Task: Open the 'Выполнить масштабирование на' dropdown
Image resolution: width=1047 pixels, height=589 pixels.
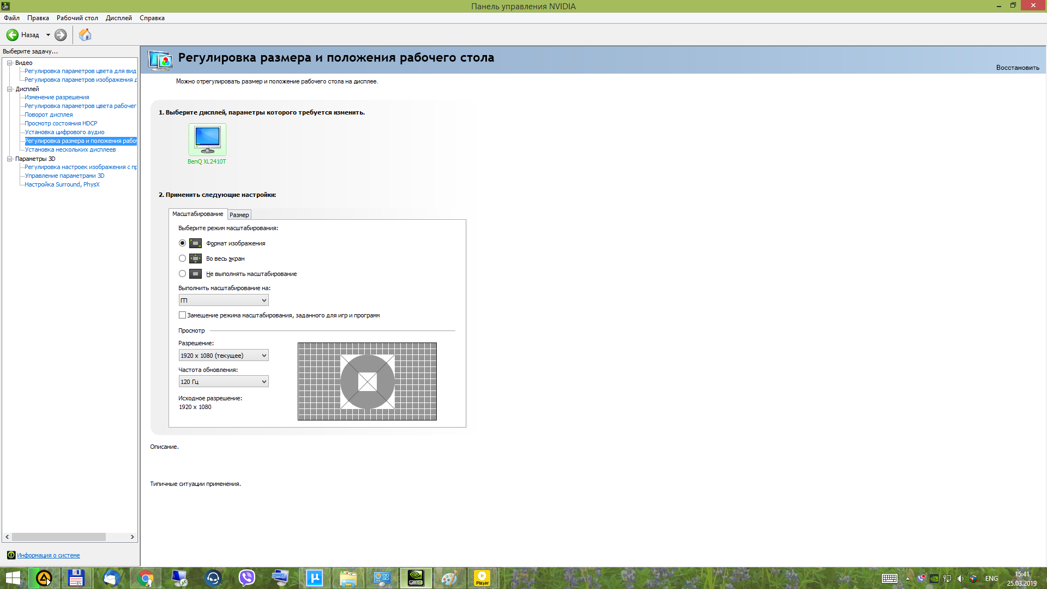Action: click(x=224, y=300)
